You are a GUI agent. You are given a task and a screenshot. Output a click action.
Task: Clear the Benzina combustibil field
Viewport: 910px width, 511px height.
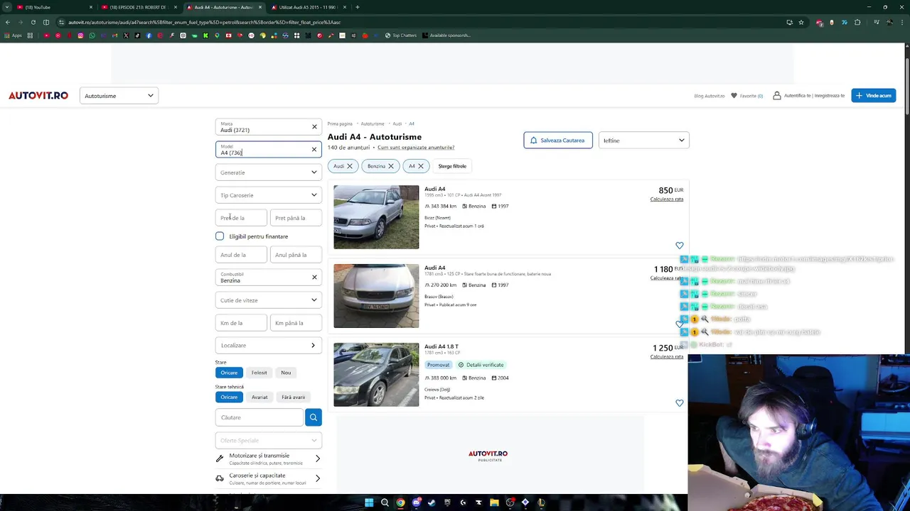314,278
